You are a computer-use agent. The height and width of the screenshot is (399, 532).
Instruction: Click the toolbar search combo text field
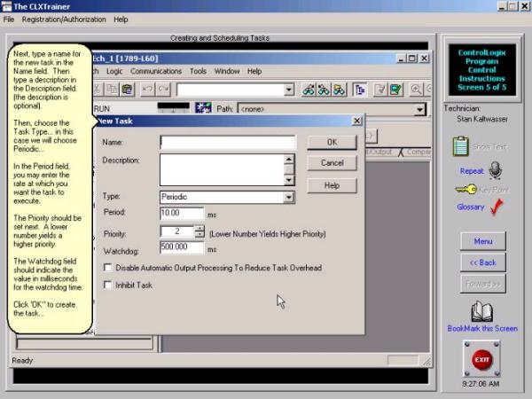pos(230,90)
